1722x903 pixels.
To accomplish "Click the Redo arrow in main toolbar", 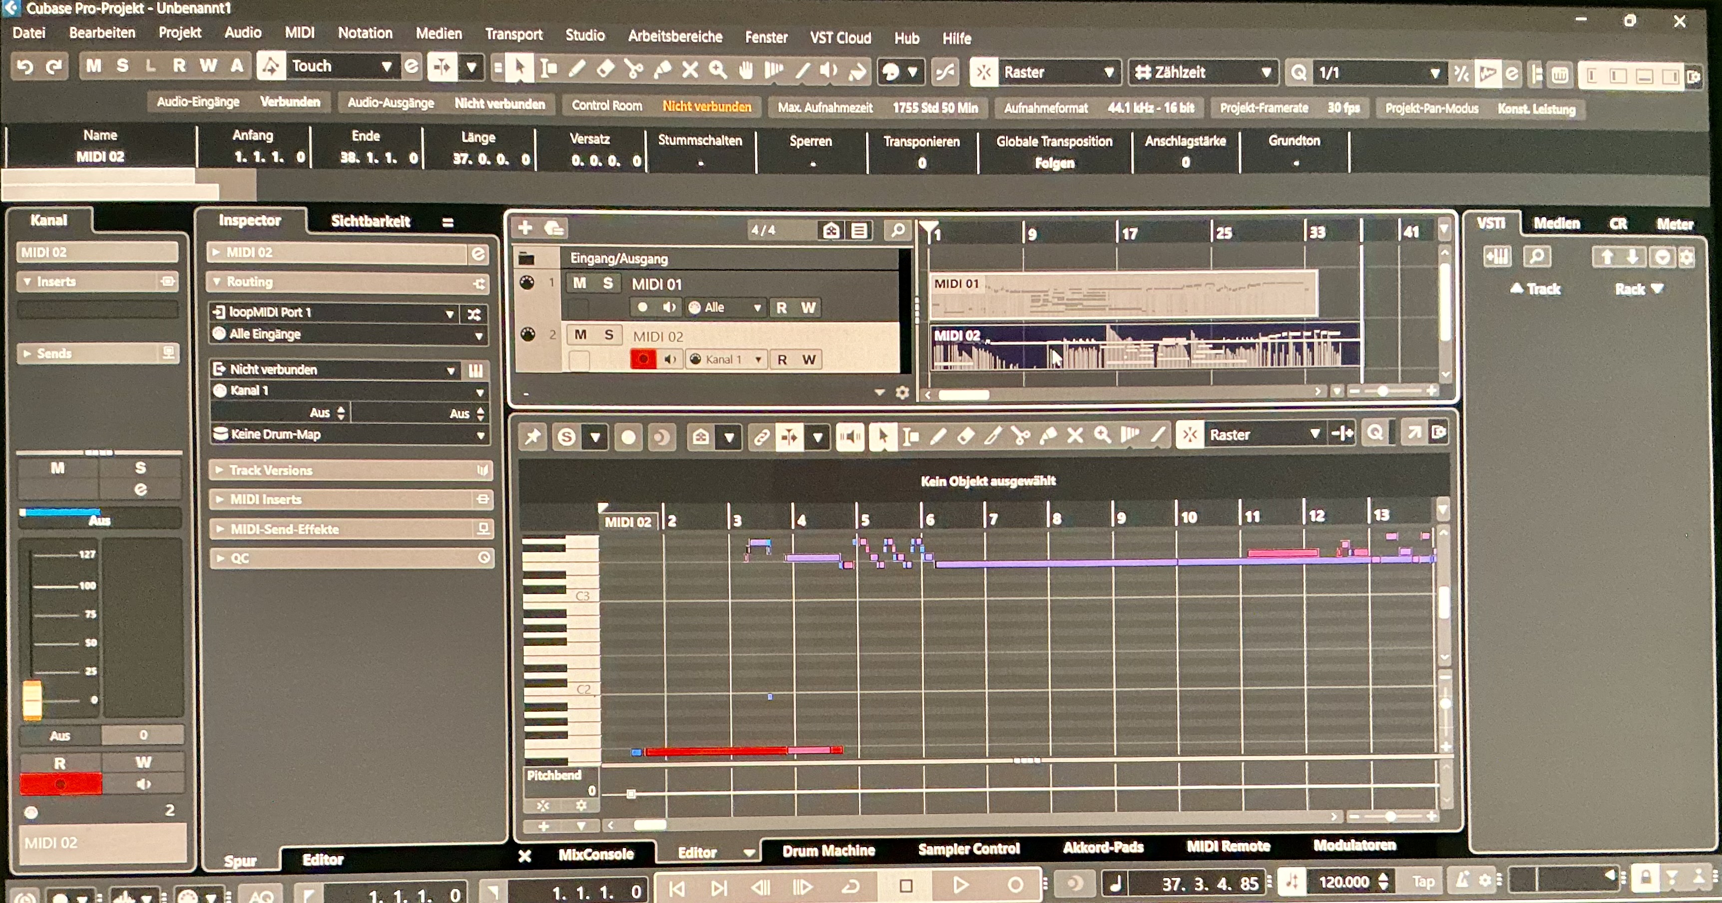I will pyautogui.click(x=54, y=66).
